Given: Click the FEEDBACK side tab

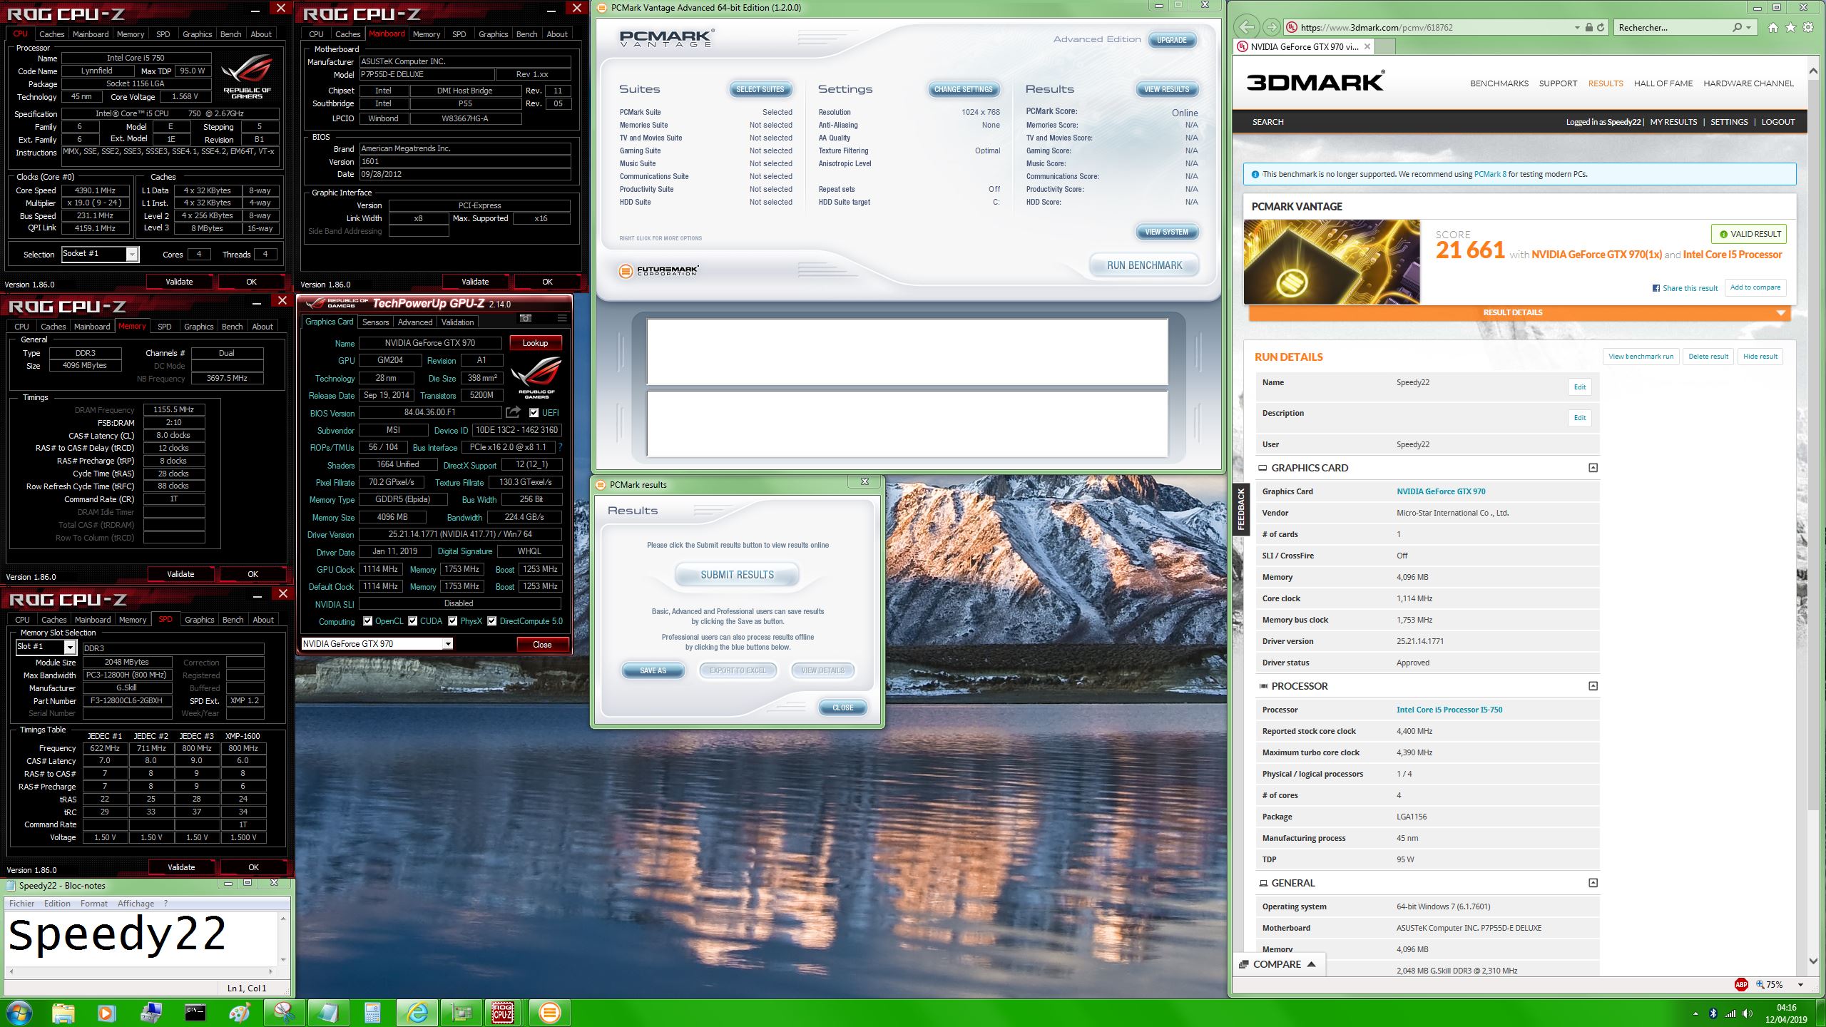Looking at the screenshot, I should click(1241, 509).
